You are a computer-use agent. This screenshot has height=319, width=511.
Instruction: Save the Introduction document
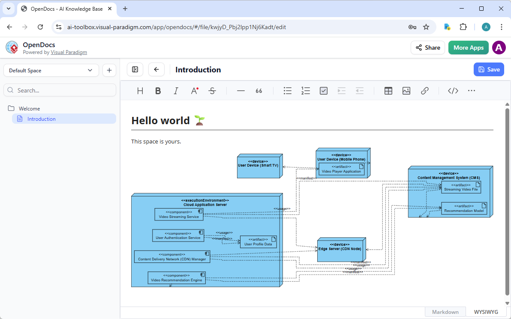coord(489,69)
